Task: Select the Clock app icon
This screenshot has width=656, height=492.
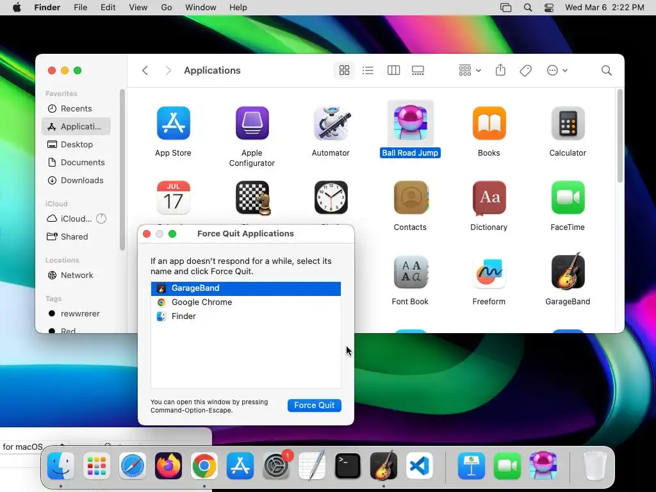Action: pos(331,197)
